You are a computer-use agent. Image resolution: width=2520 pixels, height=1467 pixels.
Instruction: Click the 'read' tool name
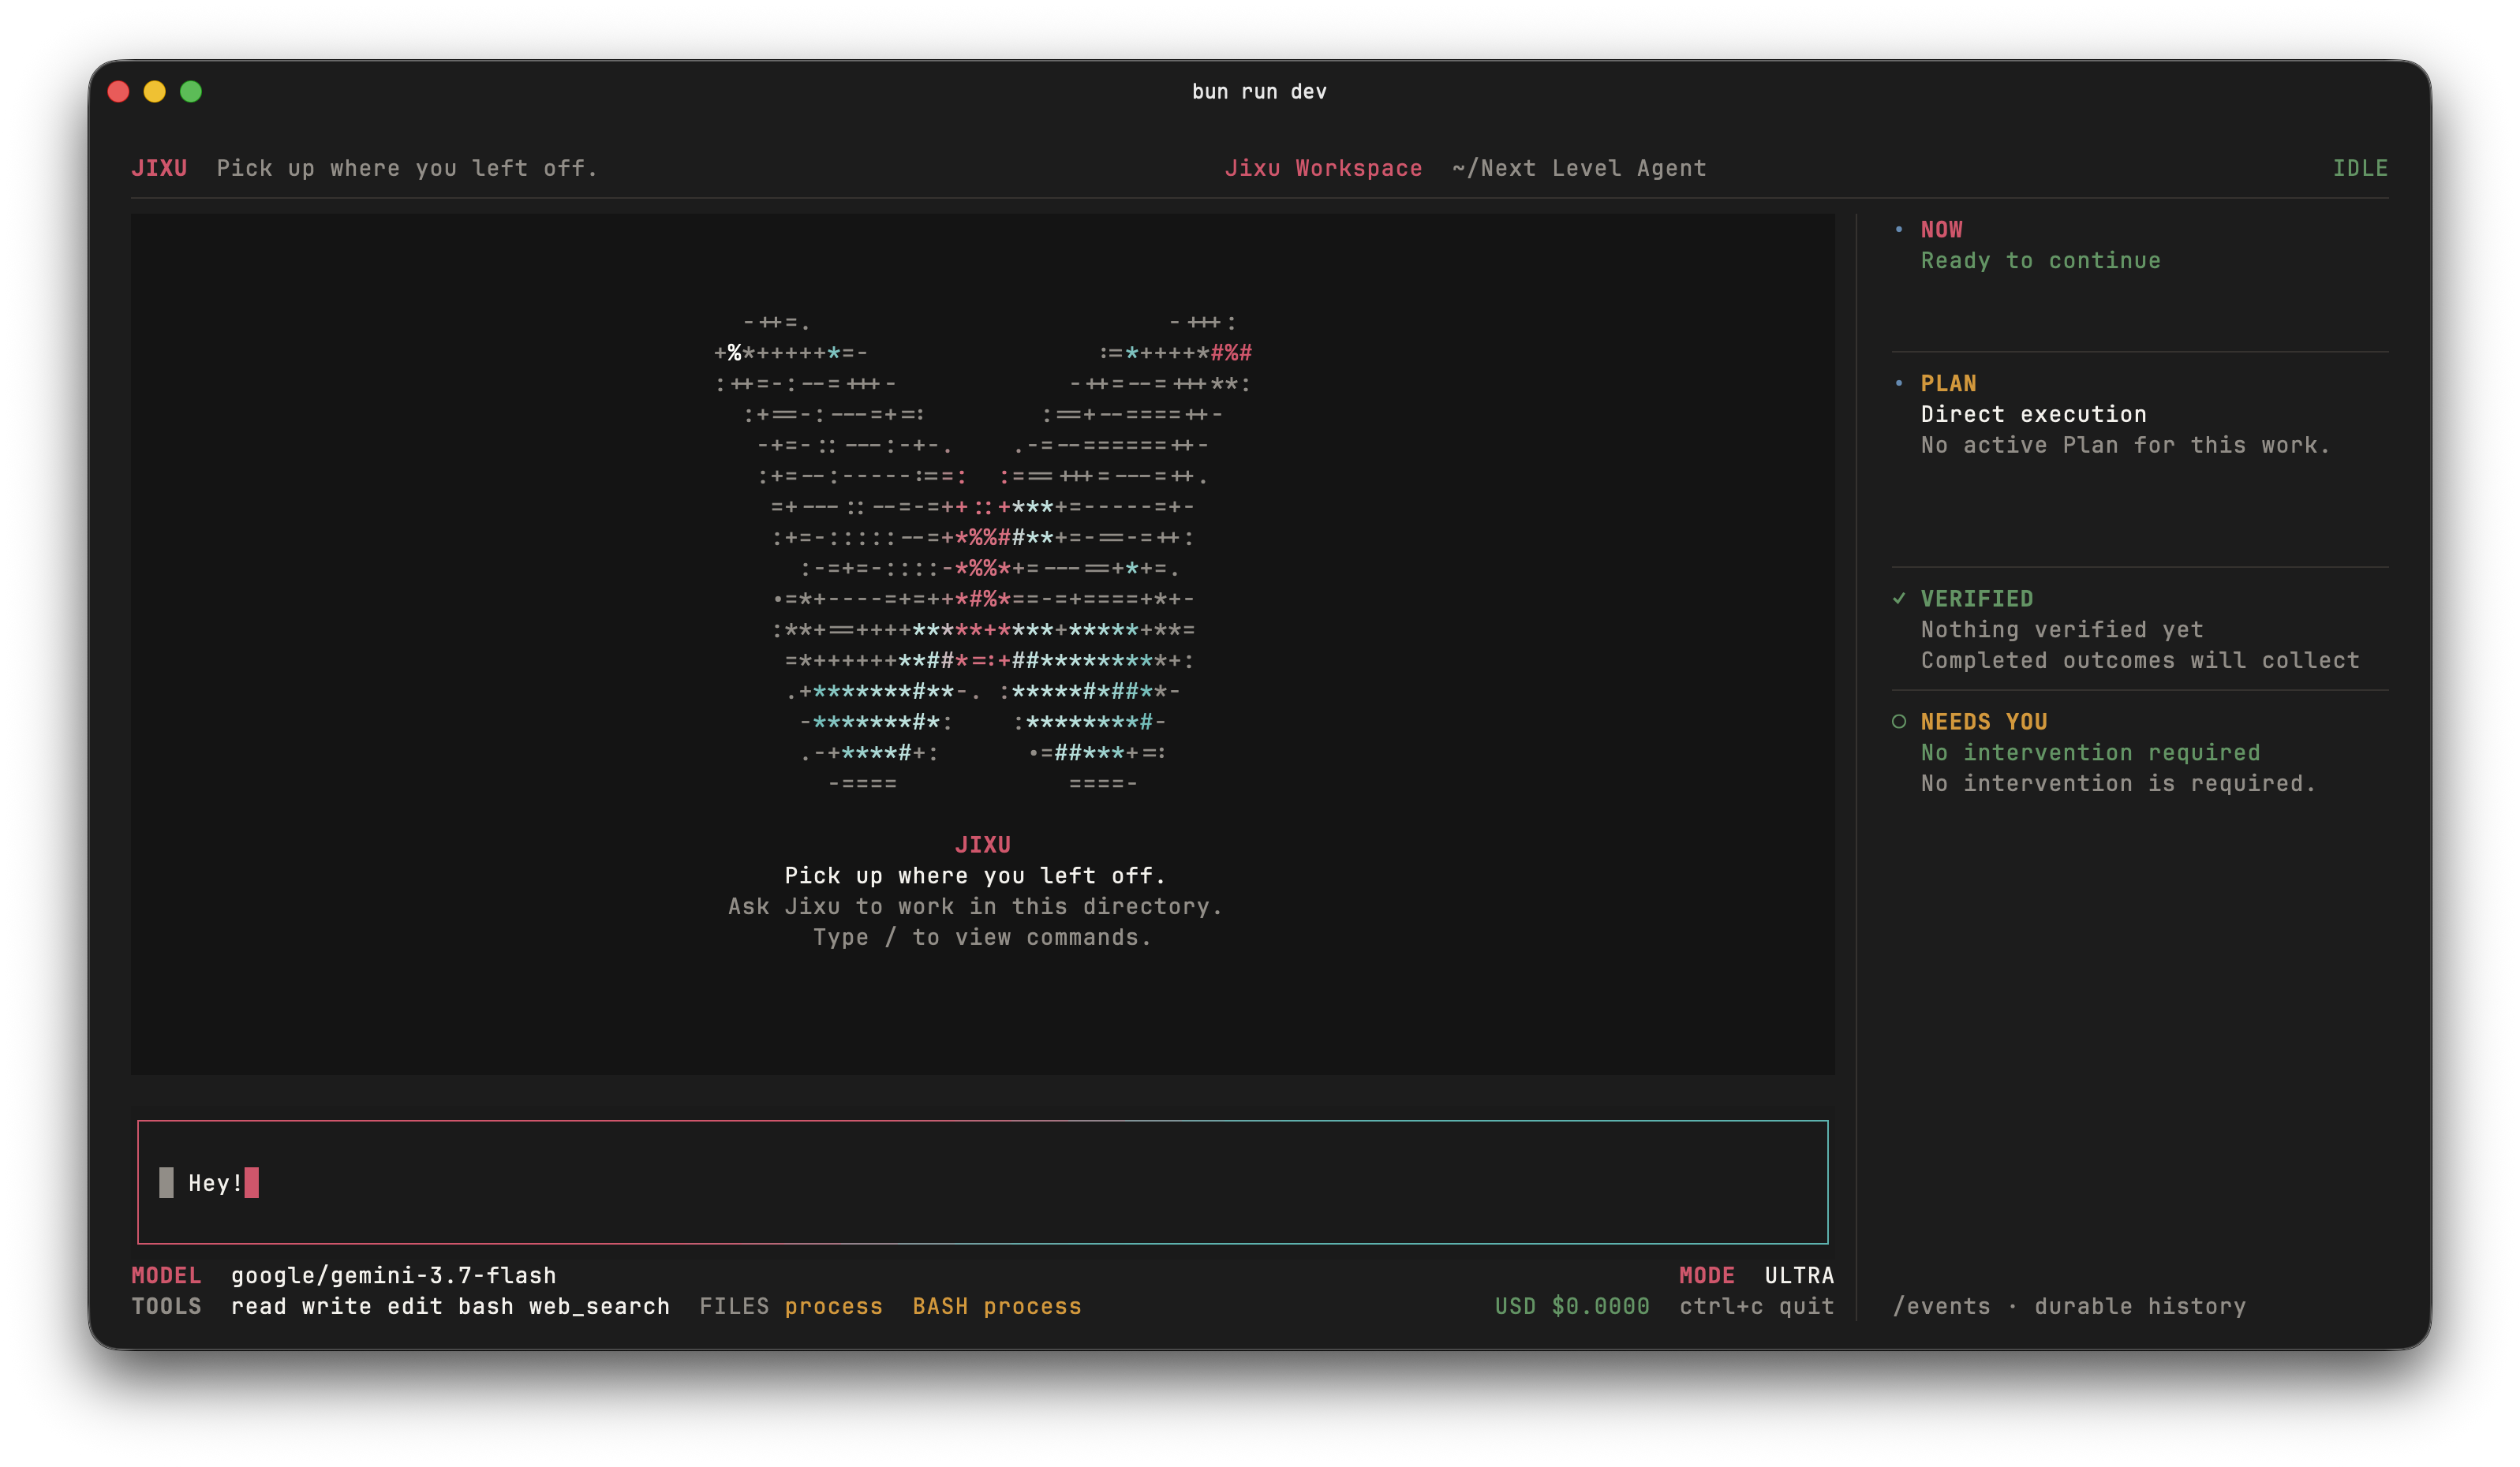259,1306
